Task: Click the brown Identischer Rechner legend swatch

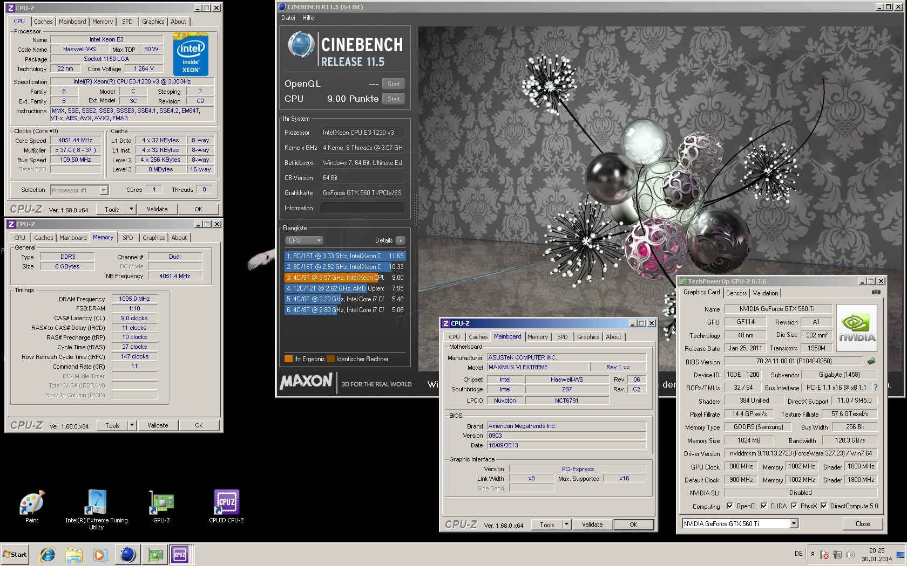Action: [x=330, y=359]
